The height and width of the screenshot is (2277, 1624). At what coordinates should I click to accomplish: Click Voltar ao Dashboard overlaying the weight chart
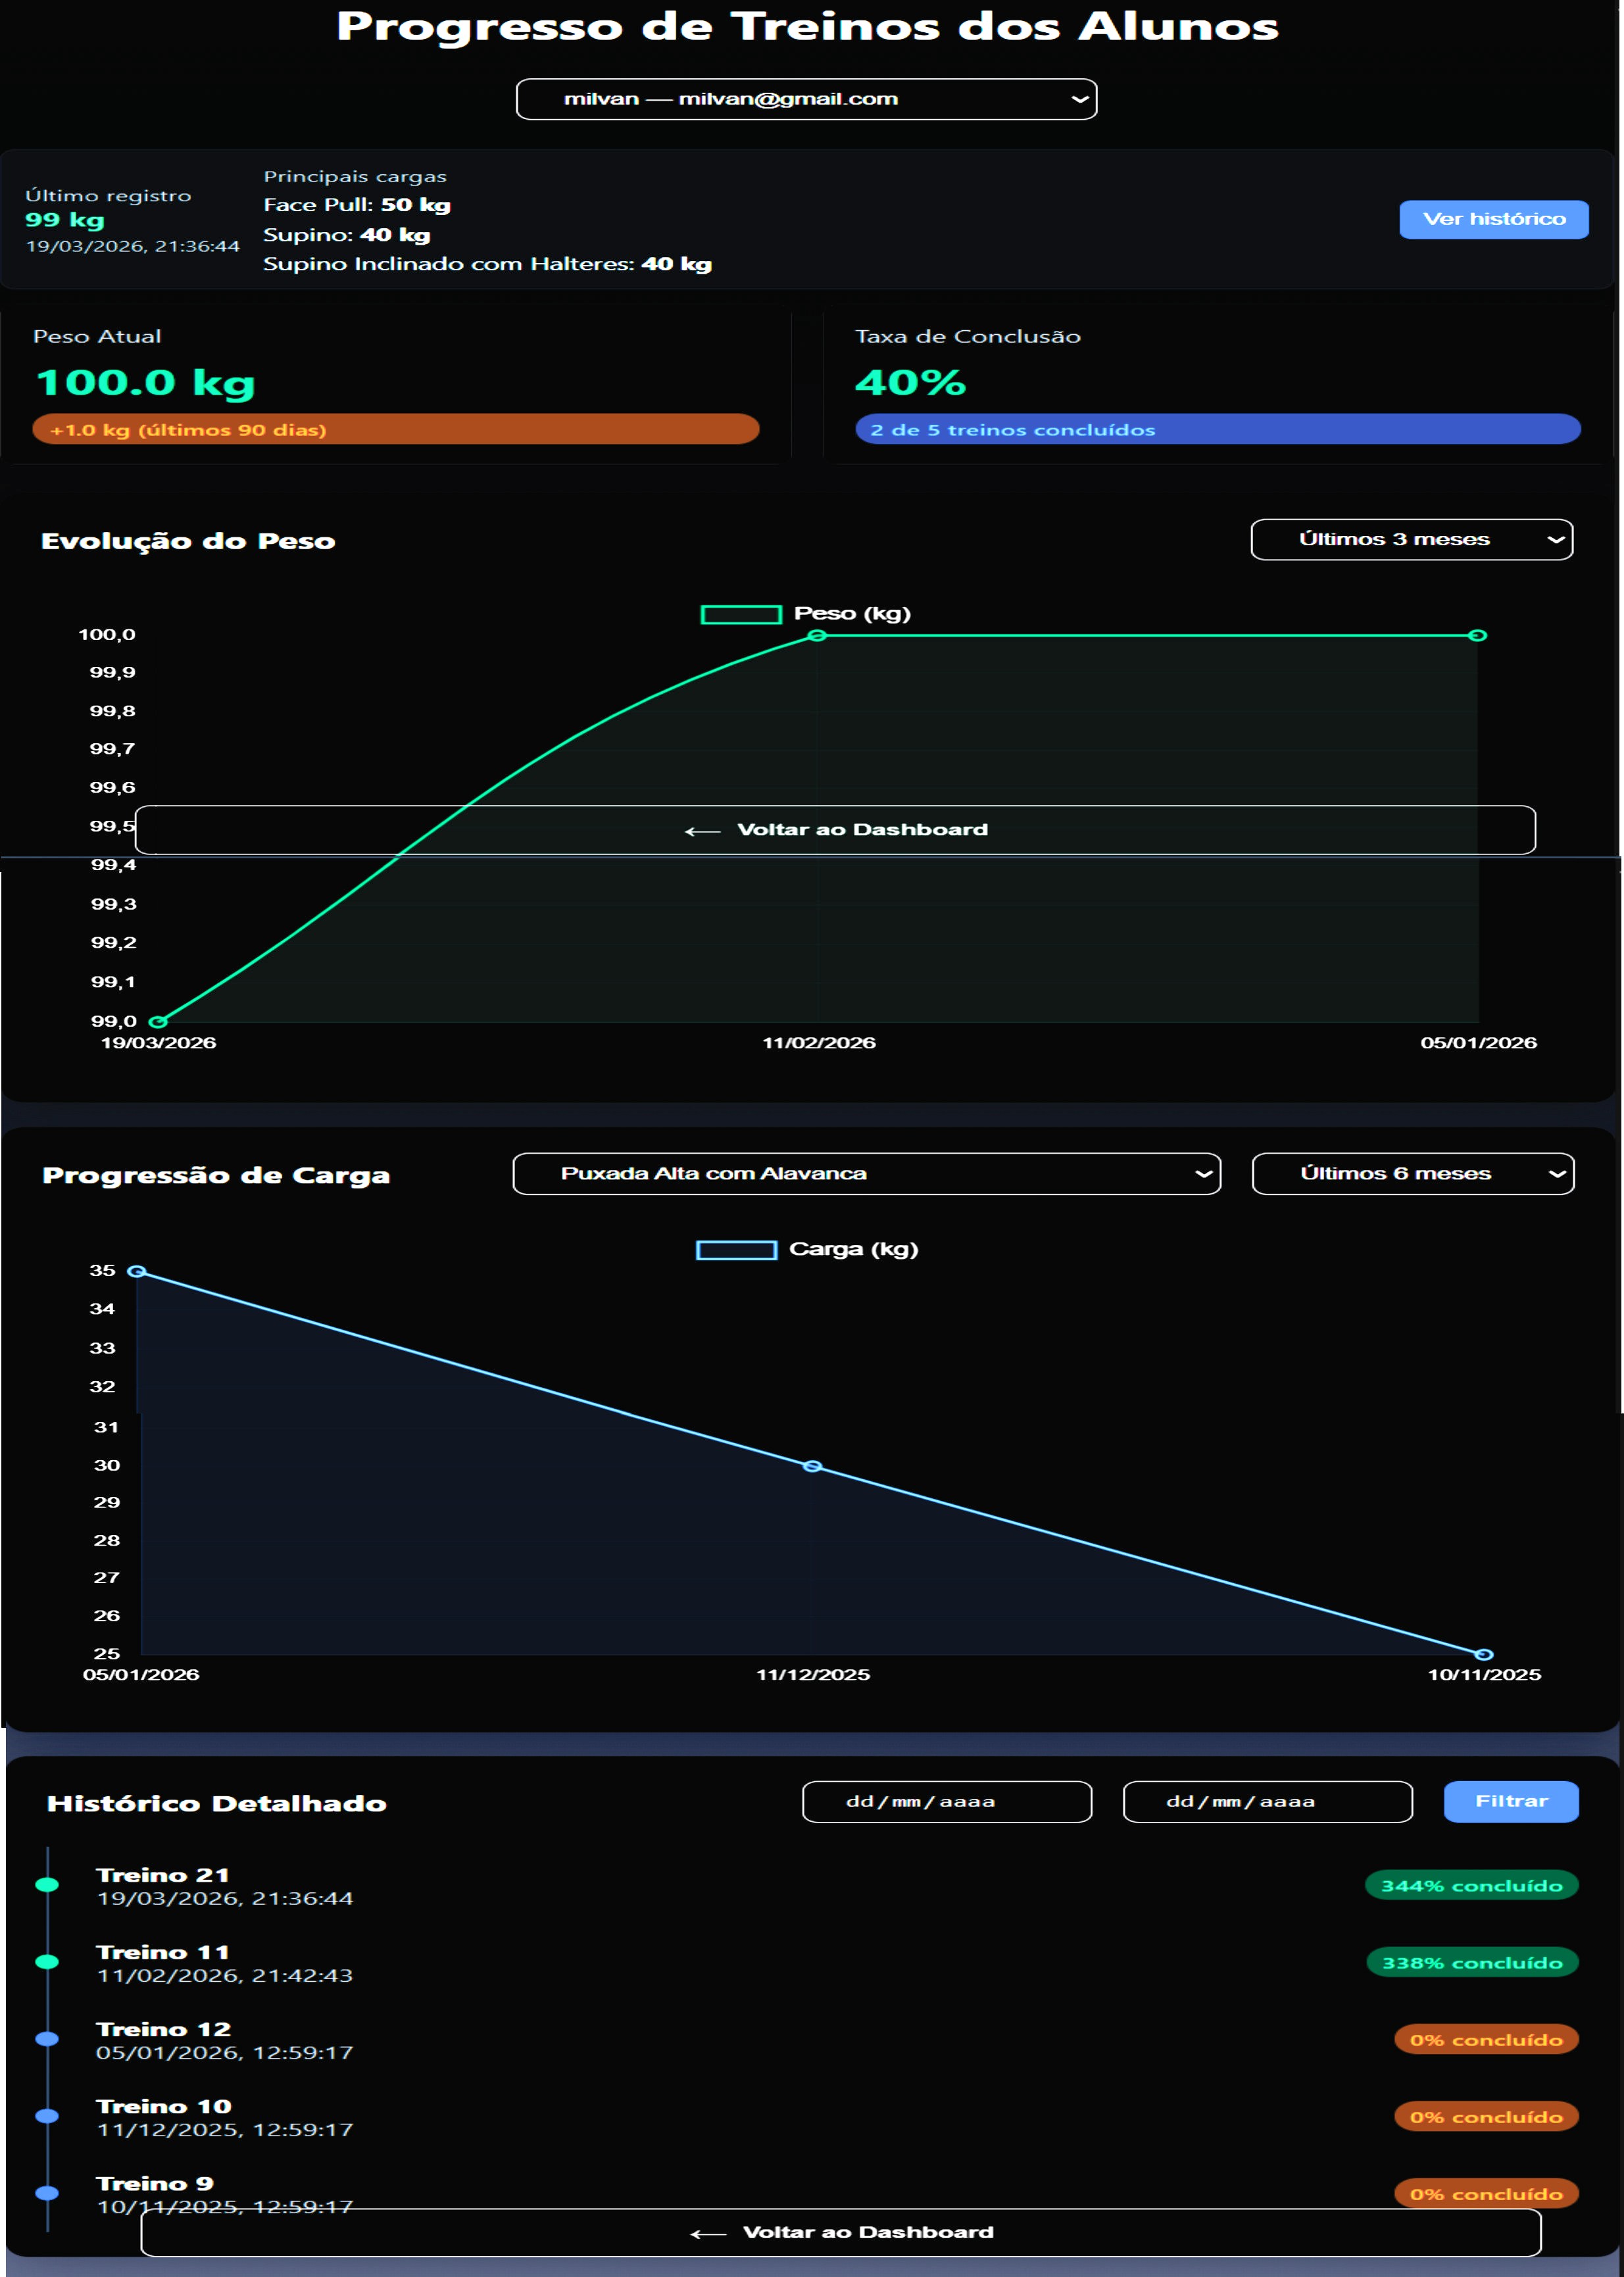point(835,830)
